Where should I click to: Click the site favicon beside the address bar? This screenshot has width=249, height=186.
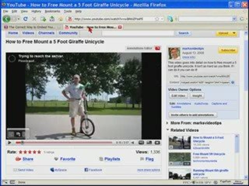click(70, 19)
